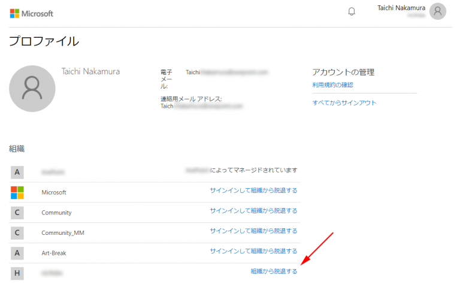Click すべてからサインアウト link

[x=344, y=103]
